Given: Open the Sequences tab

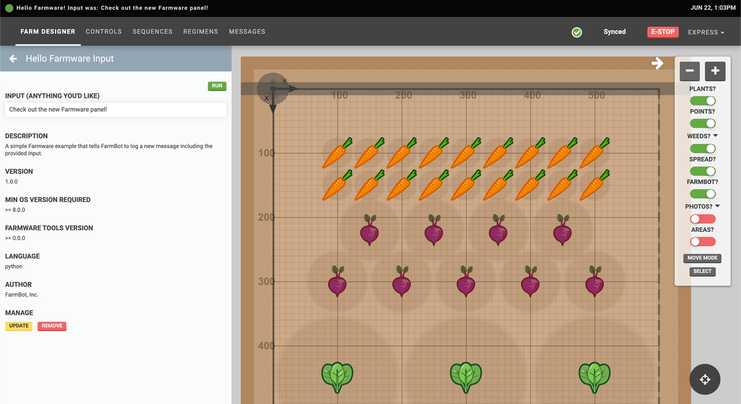Looking at the screenshot, I should tap(153, 31).
